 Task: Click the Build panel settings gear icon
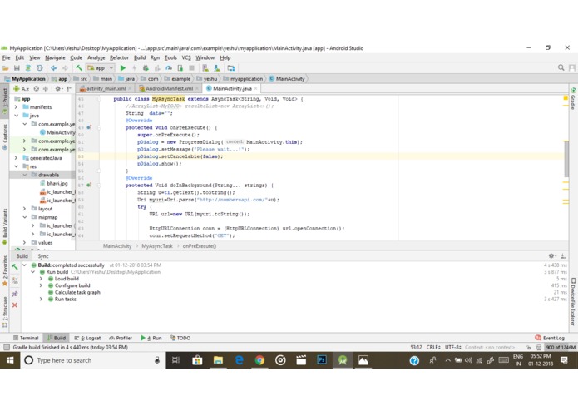pyautogui.click(x=552, y=255)
